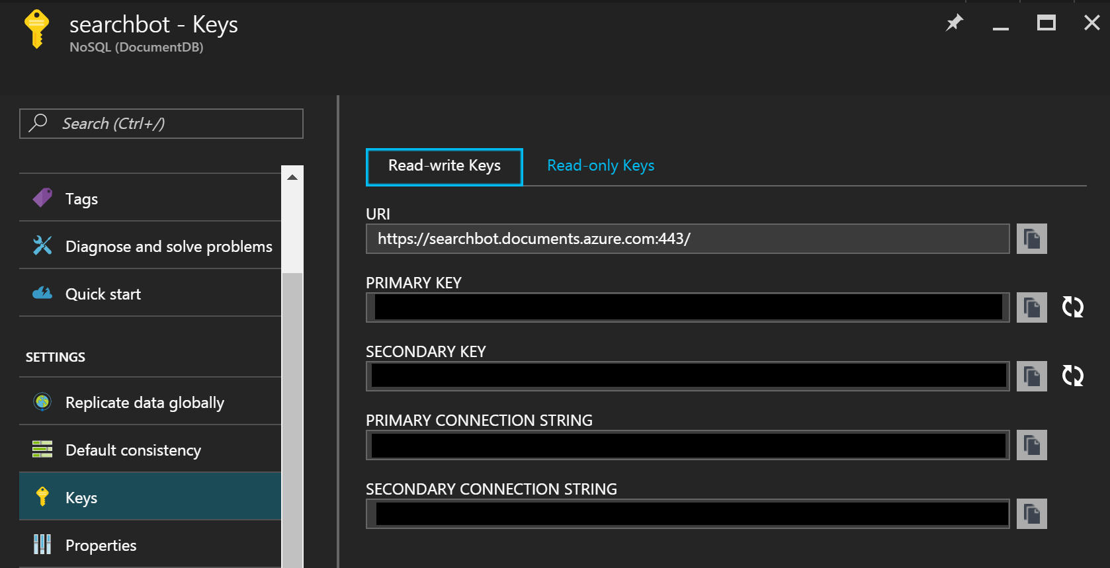Focus the Search (Ctrl+/) box
This screenshot has width=1110, height=568.
point(161,124)
